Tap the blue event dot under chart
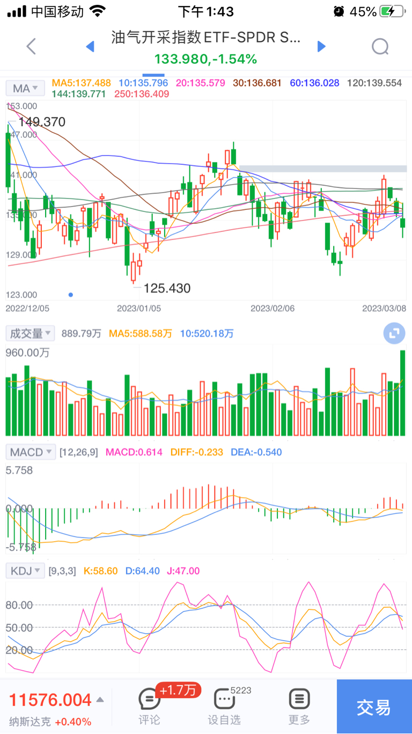Screen dimensions: 412x734 [x=71, y=295]
